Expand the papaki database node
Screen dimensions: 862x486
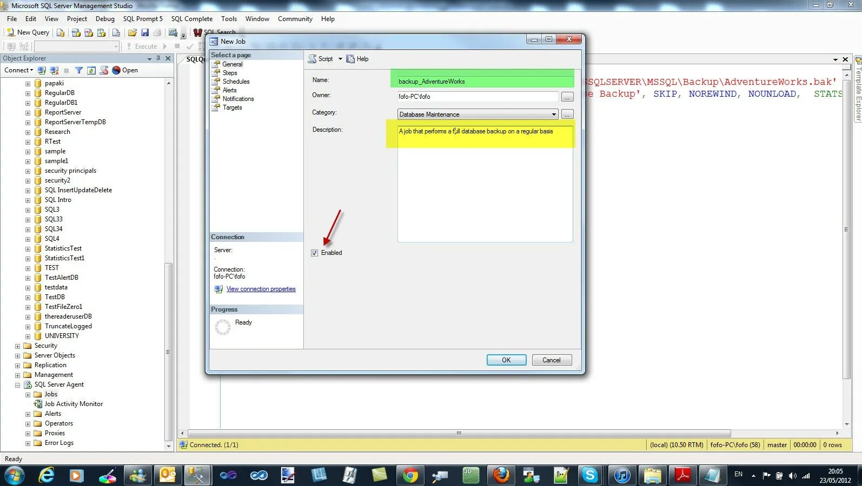(x=28, y=84)
